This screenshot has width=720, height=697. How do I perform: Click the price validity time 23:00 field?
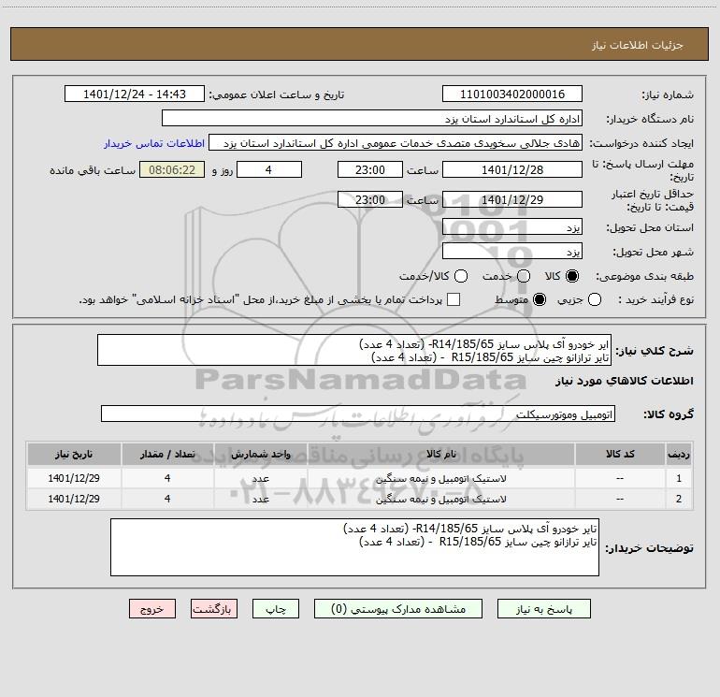[x=370, y=199]
